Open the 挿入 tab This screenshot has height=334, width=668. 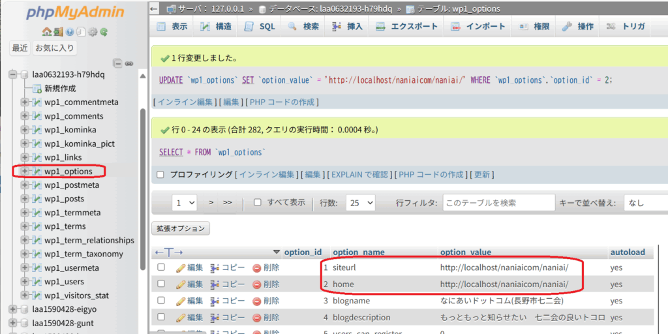(347, 26)
